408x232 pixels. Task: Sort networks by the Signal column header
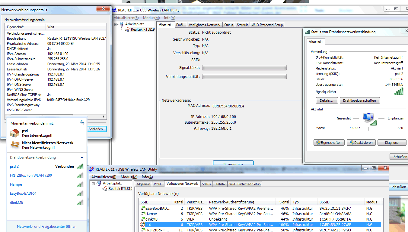point(283,202)
